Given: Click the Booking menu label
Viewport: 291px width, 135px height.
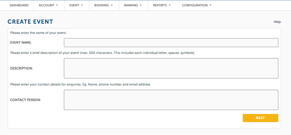Looking at the screenshot, I should click(101, 5).
